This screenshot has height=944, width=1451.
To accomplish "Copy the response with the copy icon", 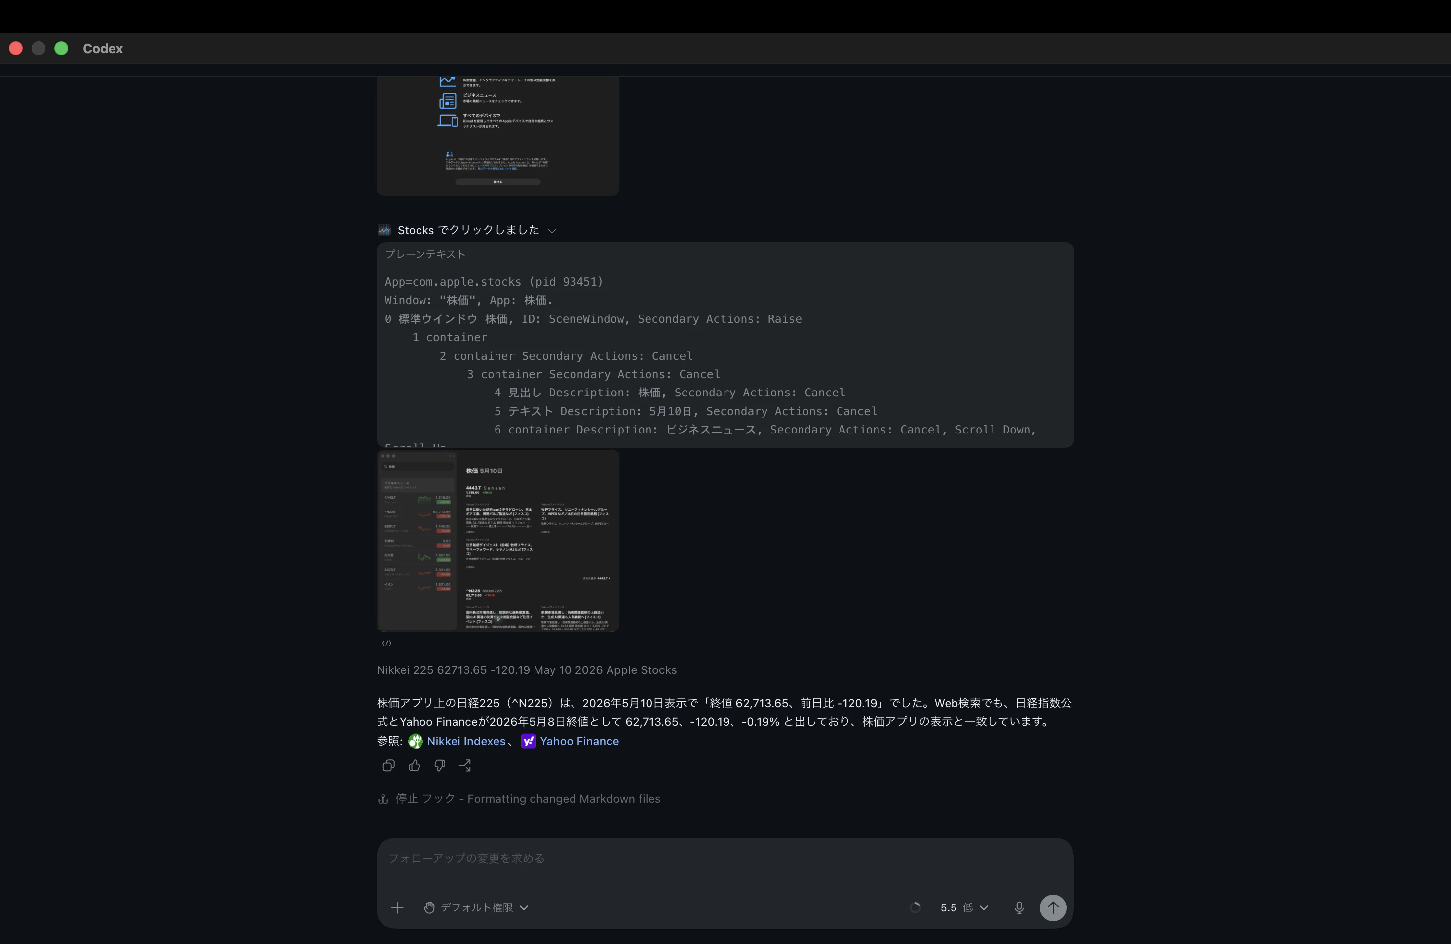I will [388, 765].
